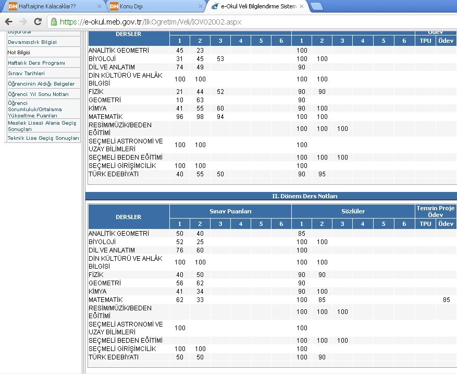Open Meslek Lisesi Alana Geçiş Sonuçları
Viewport: 457px width, 374px height.
(42, 125)
